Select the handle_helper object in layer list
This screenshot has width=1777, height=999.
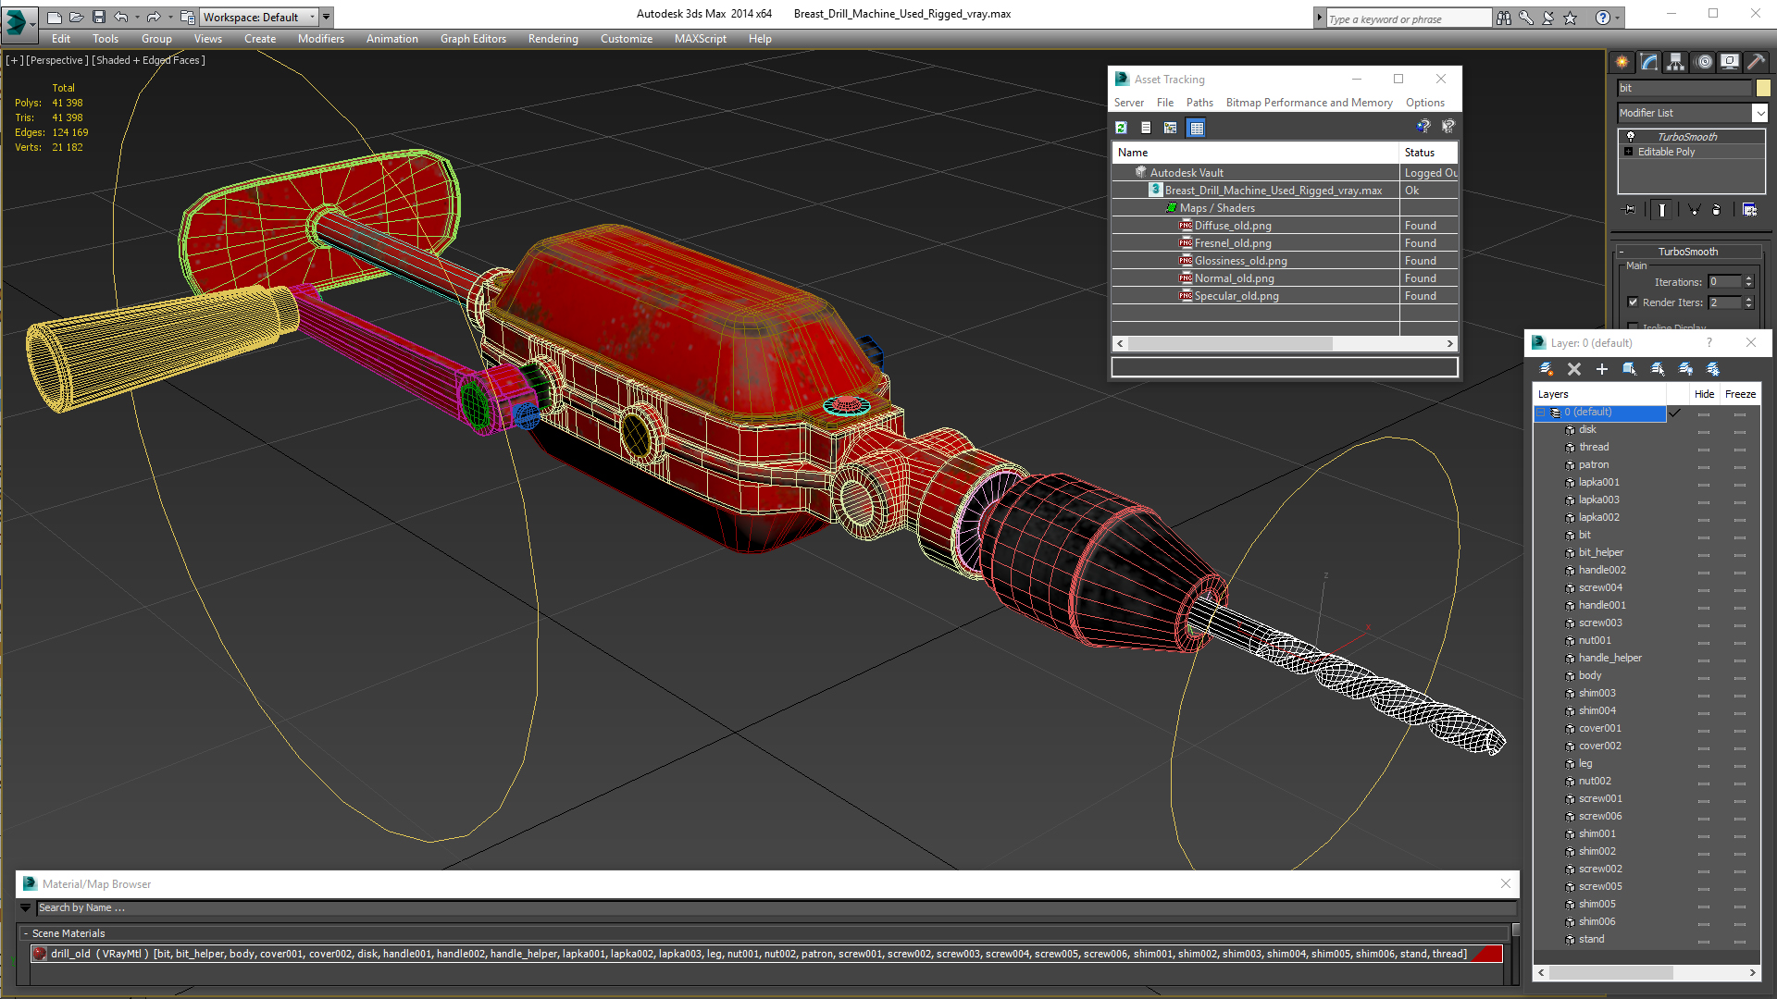coord(1609,659)
